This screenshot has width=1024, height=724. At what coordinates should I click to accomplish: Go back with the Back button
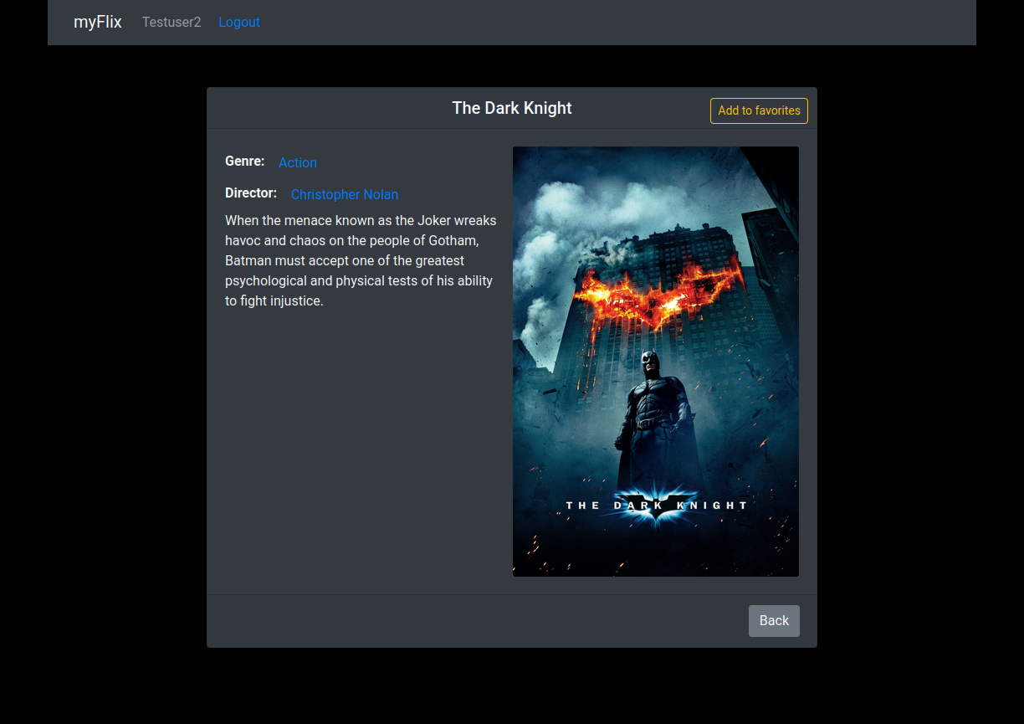coord(774,621)
